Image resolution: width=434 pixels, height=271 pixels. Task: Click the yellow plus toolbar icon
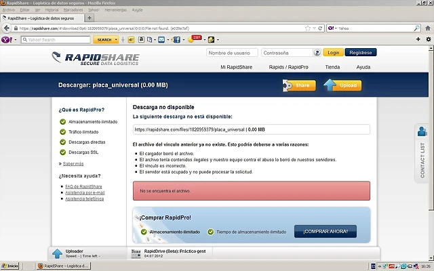[131, 40]
